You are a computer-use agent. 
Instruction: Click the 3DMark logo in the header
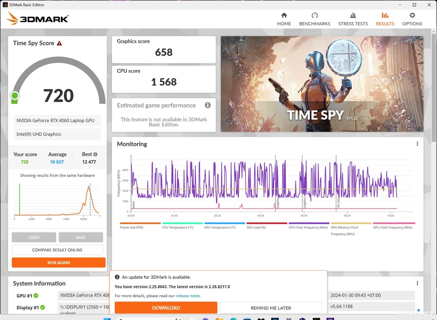pos(38,18)
